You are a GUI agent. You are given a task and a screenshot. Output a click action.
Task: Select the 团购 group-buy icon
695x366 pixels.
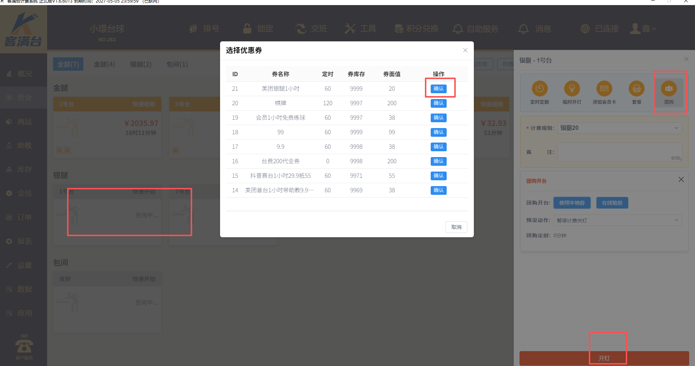[x=669, y=89]
